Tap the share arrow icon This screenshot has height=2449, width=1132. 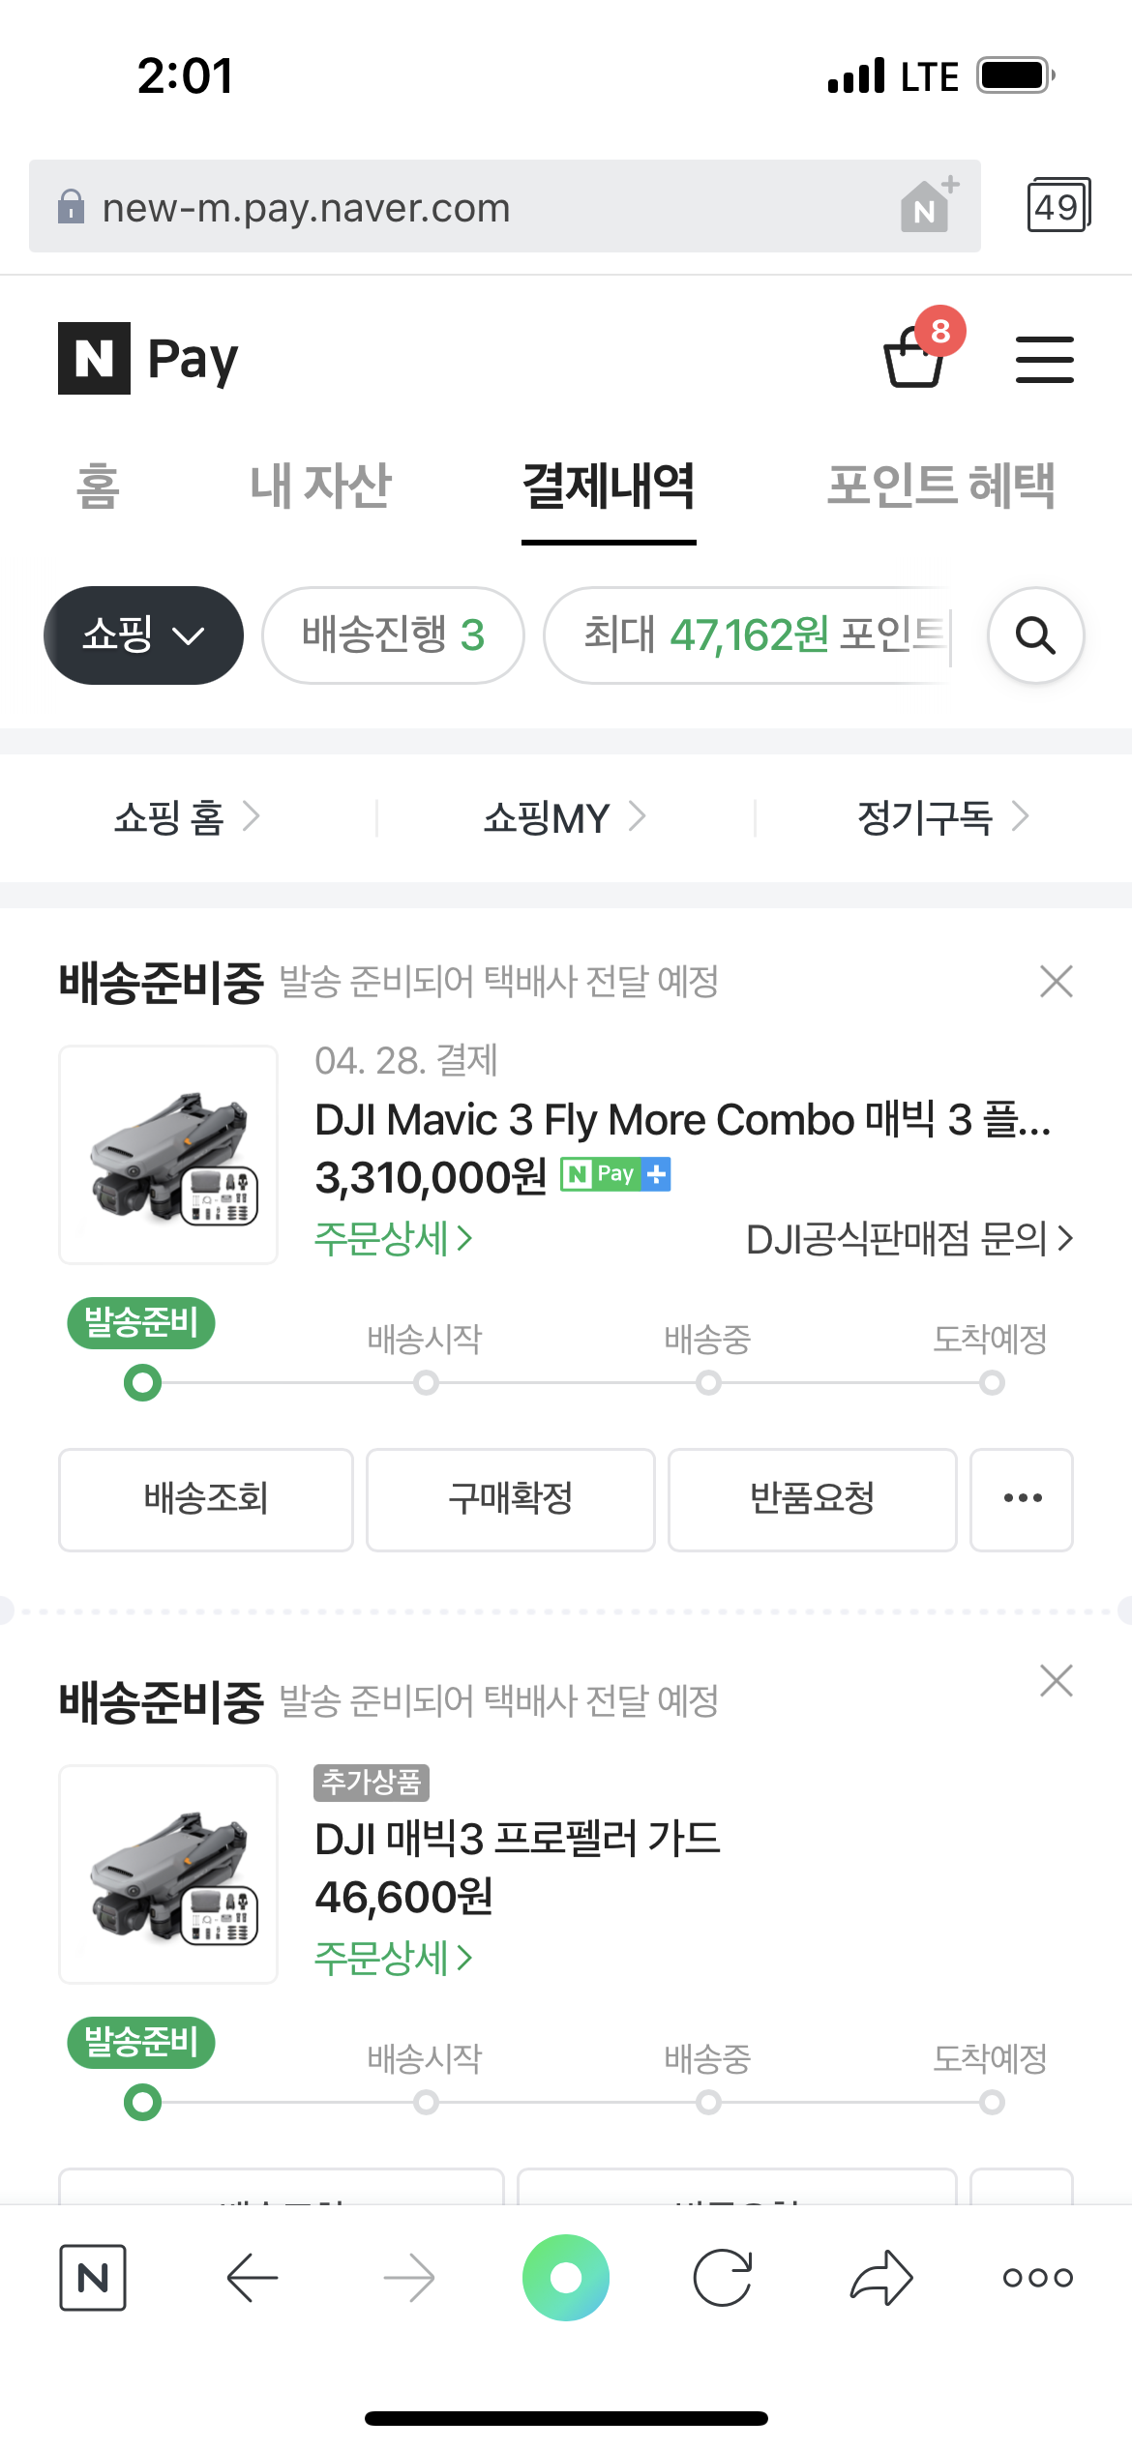[x=880, y=2278]
